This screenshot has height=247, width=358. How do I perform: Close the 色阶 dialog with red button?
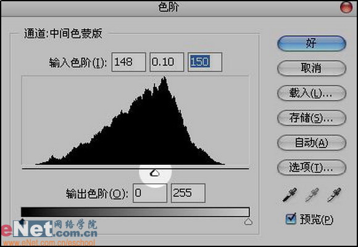[346, 7]
